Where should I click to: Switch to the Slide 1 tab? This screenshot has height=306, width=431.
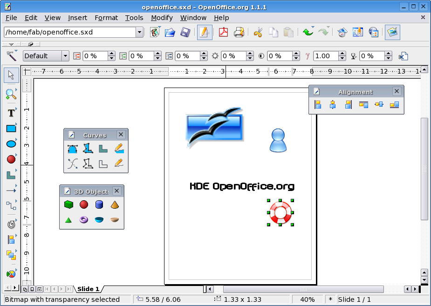click(88, 289)
